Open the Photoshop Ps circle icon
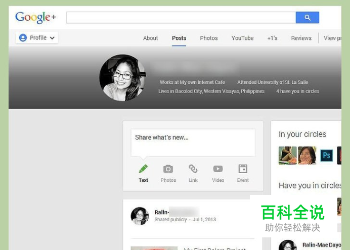 327,156
